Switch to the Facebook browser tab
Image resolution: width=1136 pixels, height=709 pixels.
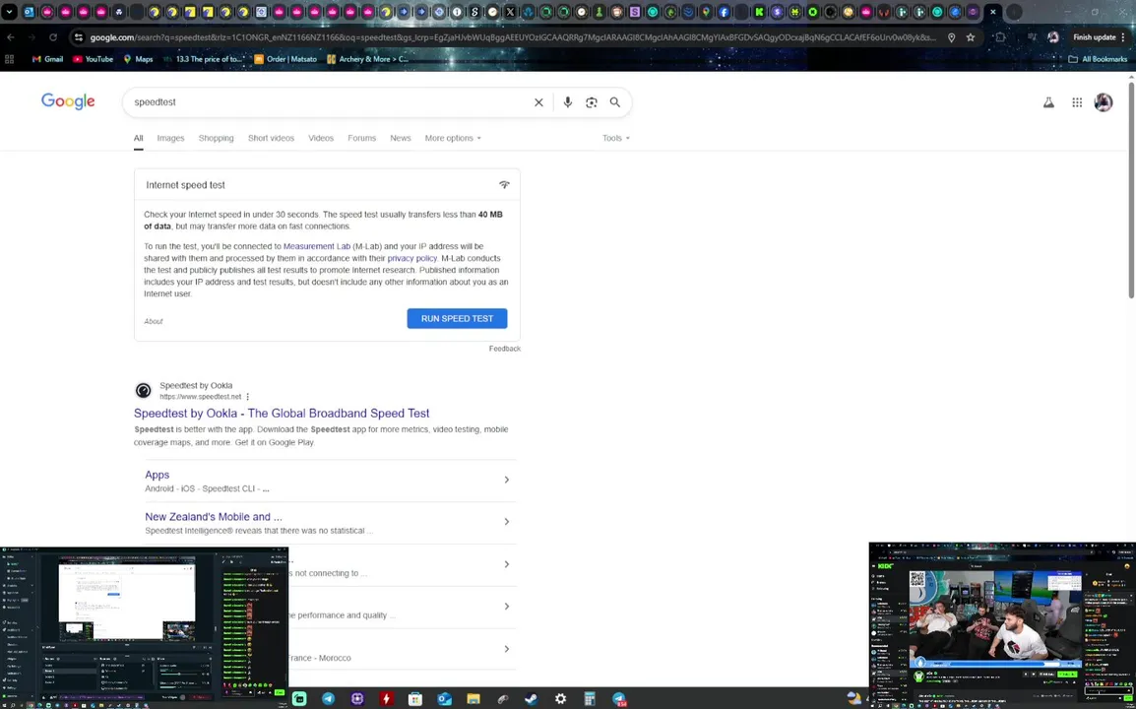point(724,12)
